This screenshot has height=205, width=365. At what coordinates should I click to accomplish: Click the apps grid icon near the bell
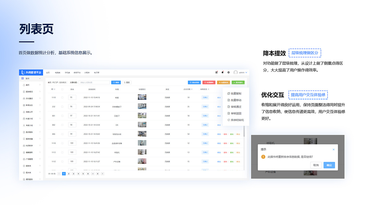[216, 72]
